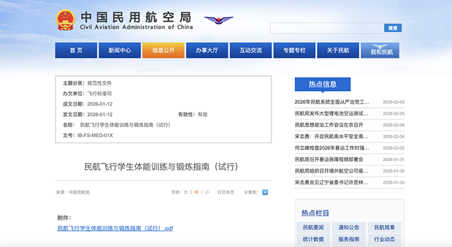
Task: Set font size to 大
Action: point(186,192)
